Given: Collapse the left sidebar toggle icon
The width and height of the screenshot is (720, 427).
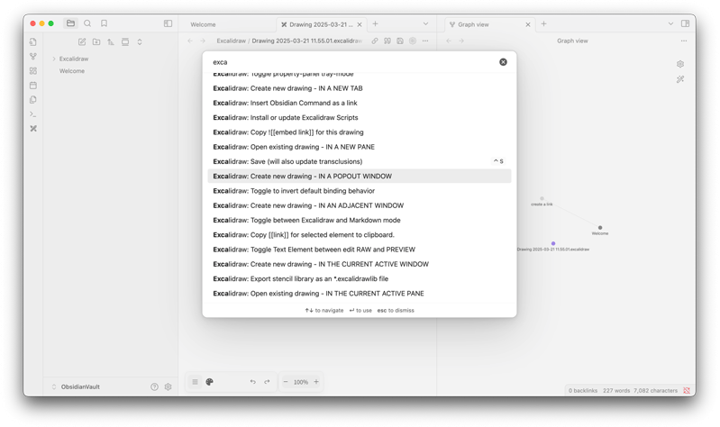Looking at the screenshot, I should (169, 23).
